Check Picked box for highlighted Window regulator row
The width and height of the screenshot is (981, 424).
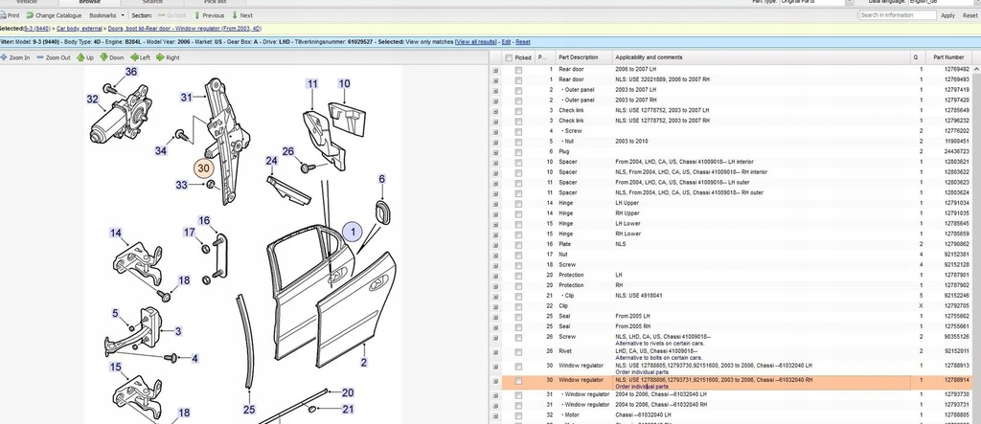518,381
